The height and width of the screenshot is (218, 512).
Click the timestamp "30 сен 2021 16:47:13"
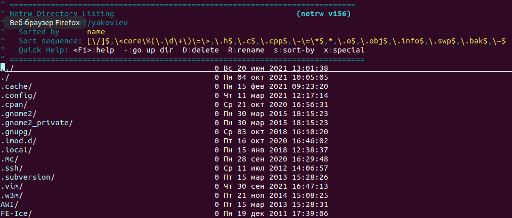282,186
